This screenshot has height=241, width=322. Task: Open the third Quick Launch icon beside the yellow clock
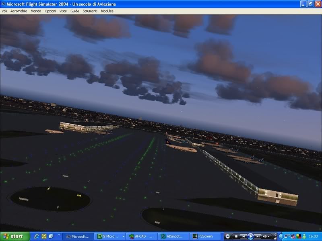coord(51,237)
